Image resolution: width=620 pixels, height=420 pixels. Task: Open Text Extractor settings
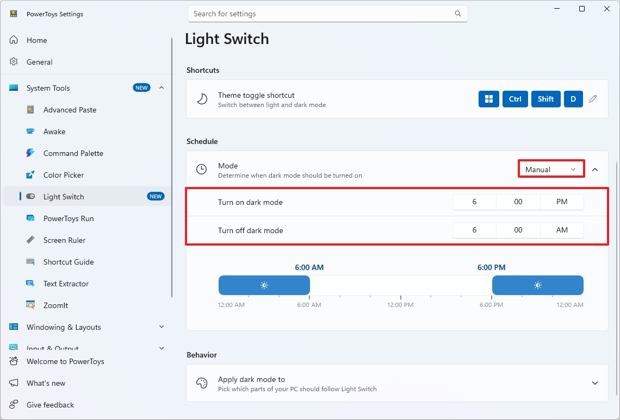coord(65,284)
